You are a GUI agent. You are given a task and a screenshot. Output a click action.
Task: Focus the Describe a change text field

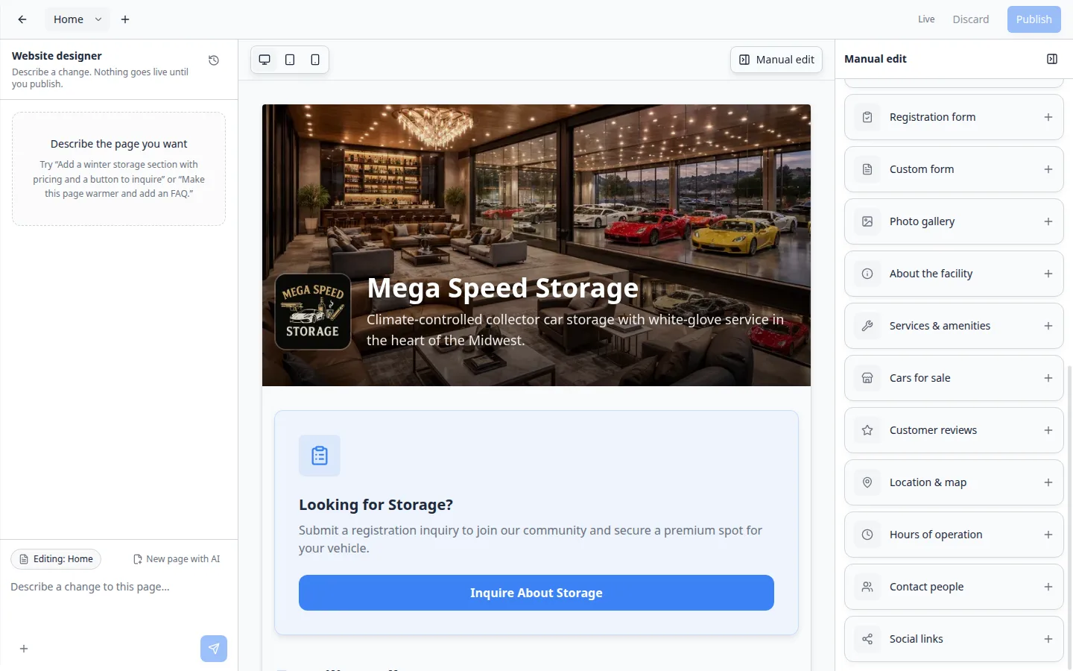[119, 604]
